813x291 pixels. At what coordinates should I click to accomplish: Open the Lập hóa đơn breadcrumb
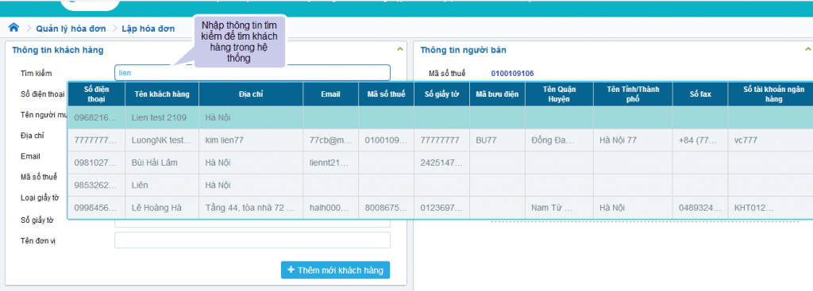pos(148,29)
